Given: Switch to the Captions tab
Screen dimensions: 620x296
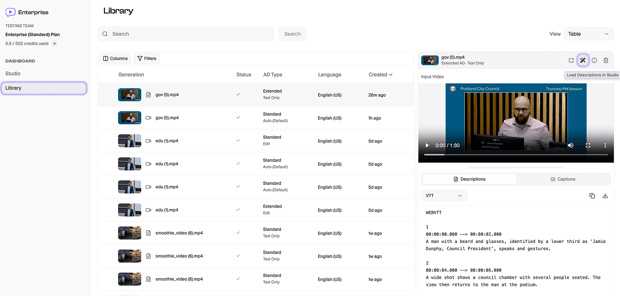Looking at the screenshot, I should [563, 179].
